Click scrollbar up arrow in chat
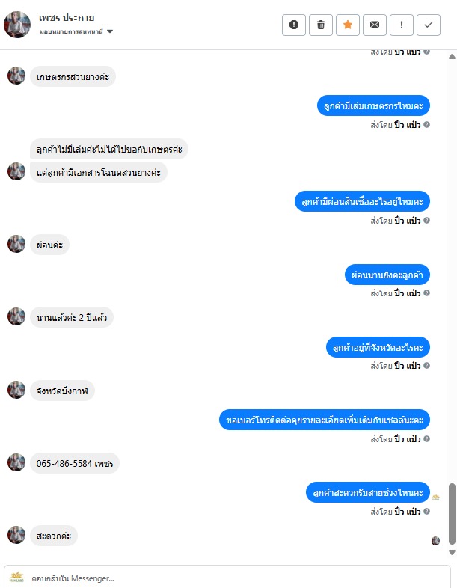This screenshot has width=457, height=588. coord(452,57)
